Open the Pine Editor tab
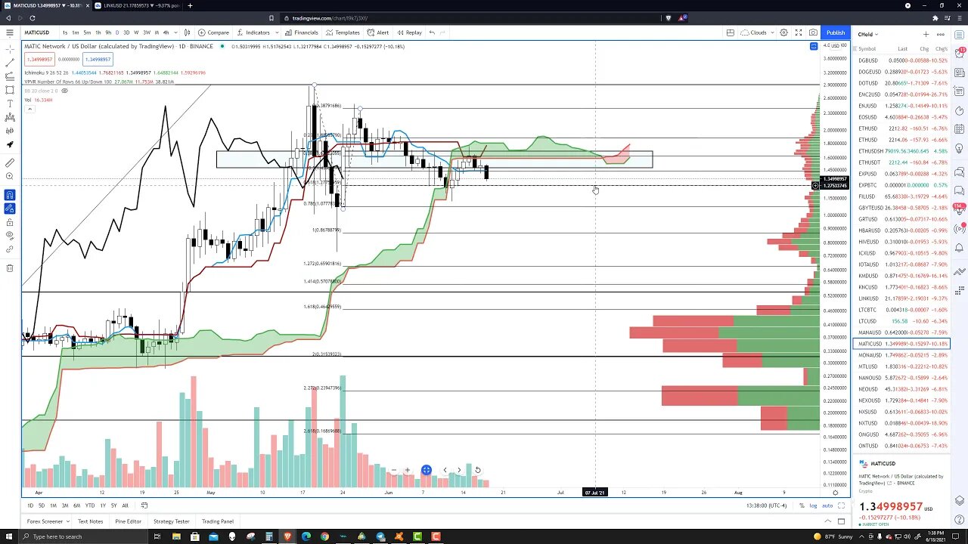 128,521
